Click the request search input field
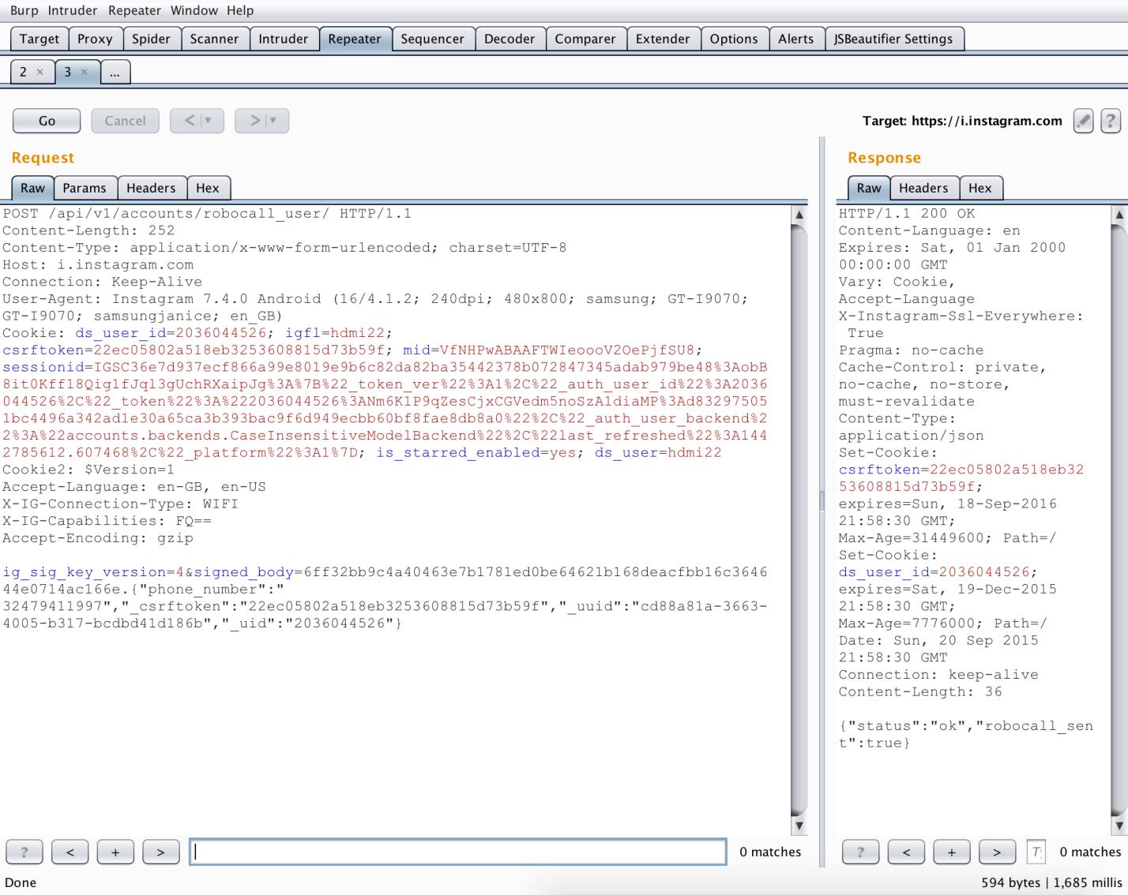Screen dimensions: 1128x895 (x=457, y=852)
